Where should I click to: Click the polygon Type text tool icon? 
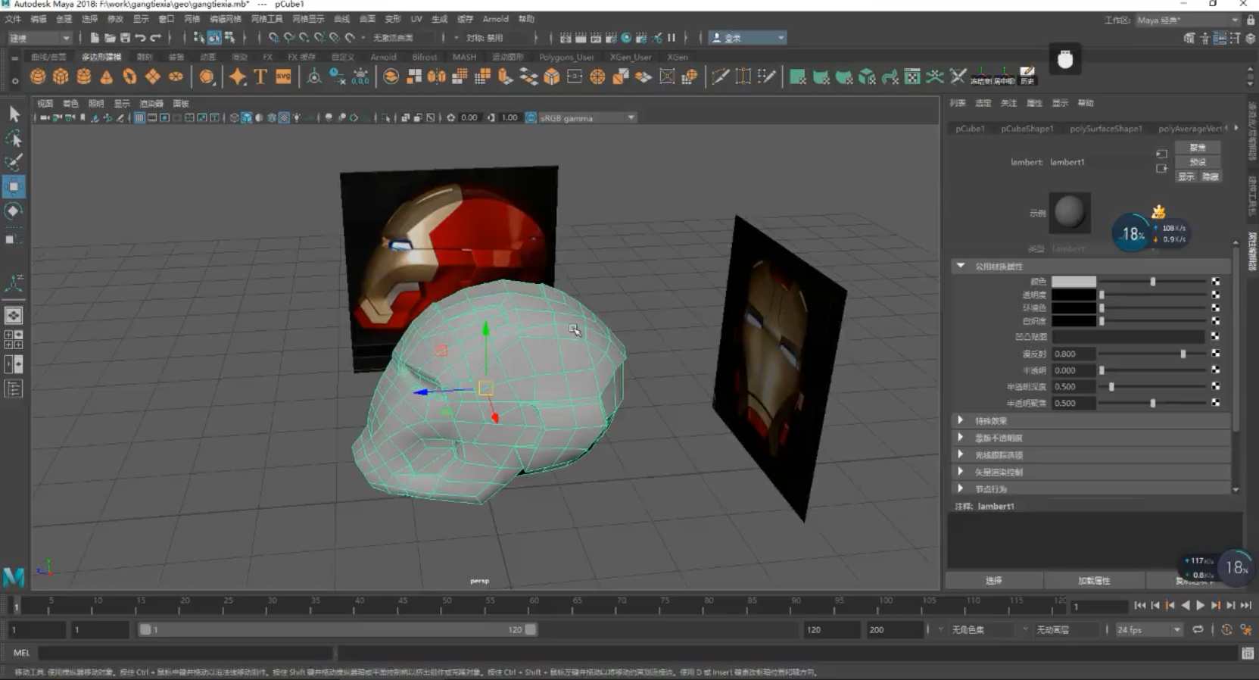coord(260,76)
